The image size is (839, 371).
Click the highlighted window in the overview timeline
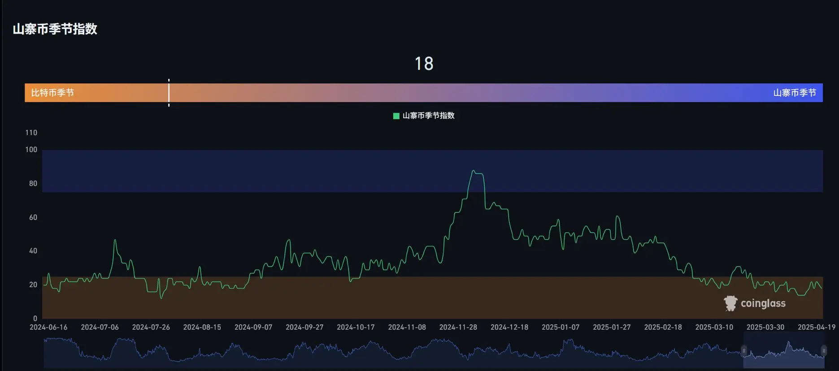coord(784,350)
